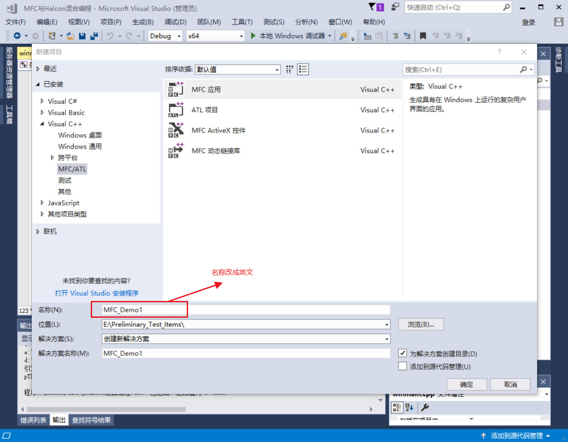Click the 名称 field containing MFC_Demo1

[246, 310]
